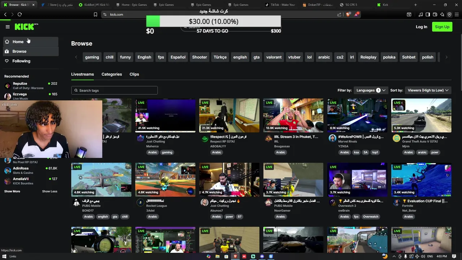Open the Brave Shields lion icon
The image size is (462, 260).
tap(348, 14)
